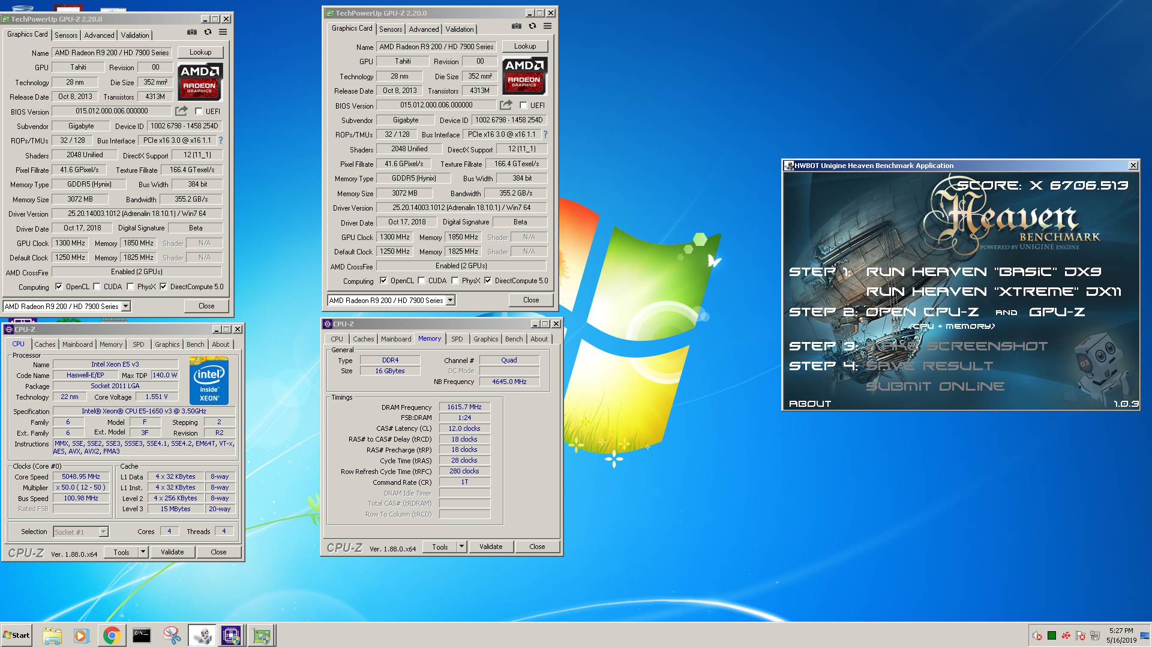Viewport: 1152px width, 648px height.
Task: Toggle DirectCompute 5.0 checkbox in right GPU-Z
Action: [488, 281]
